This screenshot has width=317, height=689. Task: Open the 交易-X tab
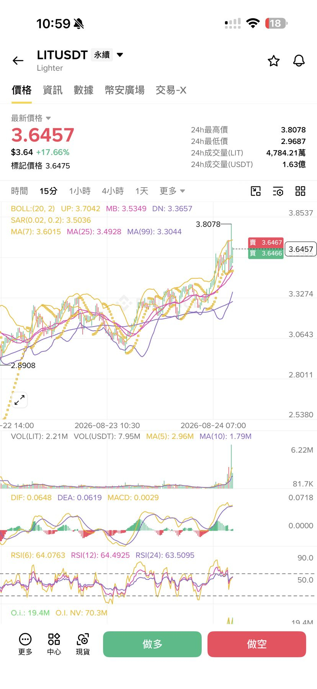point(171,90)
